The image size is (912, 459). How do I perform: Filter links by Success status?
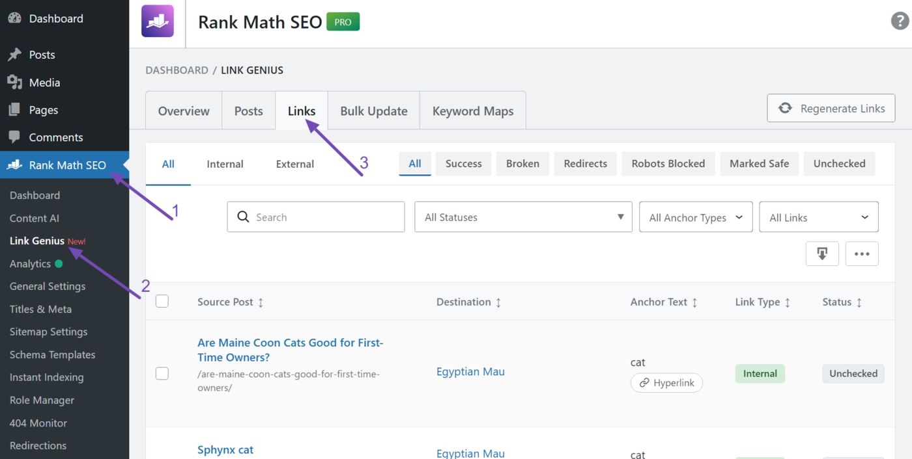point(464,163)
